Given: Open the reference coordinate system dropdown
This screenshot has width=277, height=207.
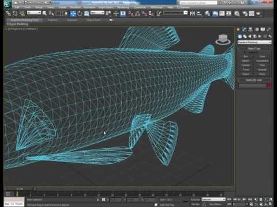Looking at the screenshot, I should pos(97,13).
